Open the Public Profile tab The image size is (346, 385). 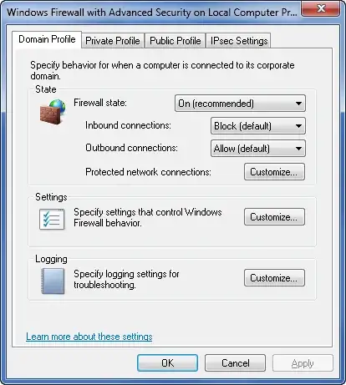click(176, 41)
